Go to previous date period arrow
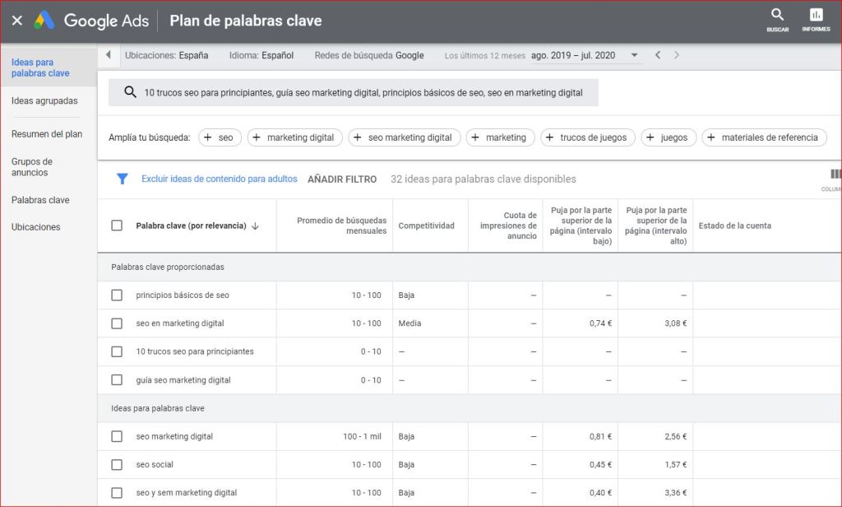Screen dimensions: 842x507 pos(657,55)
